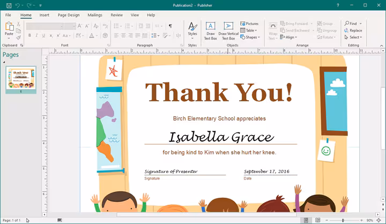Switch to single page view in status bar
Screen dimensions: 386x224
pos(306,220)
